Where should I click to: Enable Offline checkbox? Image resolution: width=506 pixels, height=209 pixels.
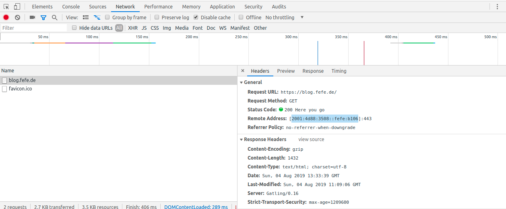241,17
